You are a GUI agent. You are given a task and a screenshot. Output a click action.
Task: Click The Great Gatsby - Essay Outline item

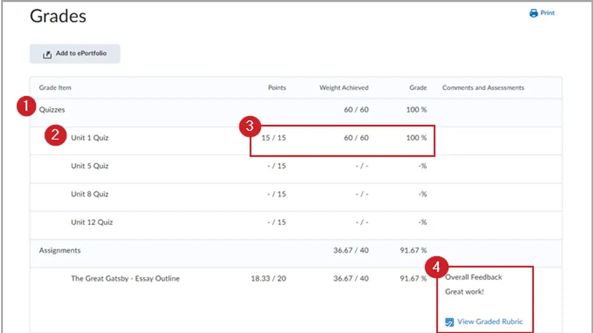click(x=126, y=279)
